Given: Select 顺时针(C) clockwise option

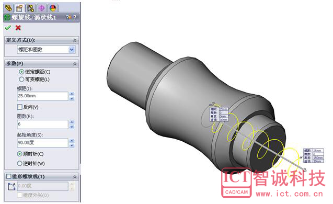Looking at the screenshot, I should click(19, 154).
